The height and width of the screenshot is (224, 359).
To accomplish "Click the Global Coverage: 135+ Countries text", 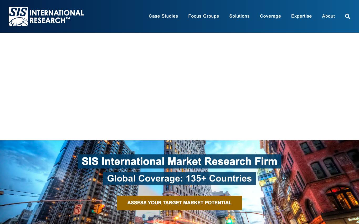I will 179,178.
